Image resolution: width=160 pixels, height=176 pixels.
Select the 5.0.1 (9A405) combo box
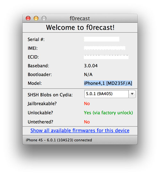click(110, 94)
